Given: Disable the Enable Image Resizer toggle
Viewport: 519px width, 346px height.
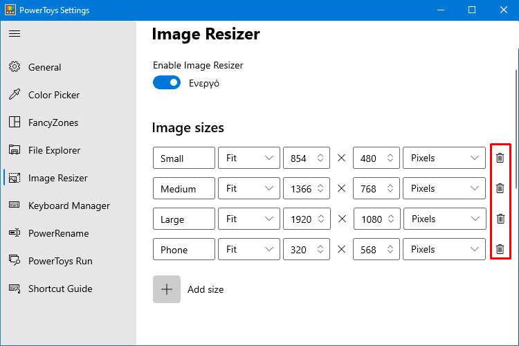Looking at the screenshot, I should [167, 83].
